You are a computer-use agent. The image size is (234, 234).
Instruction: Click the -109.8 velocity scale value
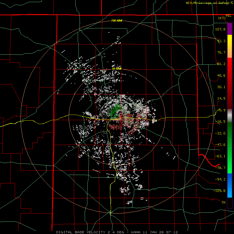click(219, 191)
